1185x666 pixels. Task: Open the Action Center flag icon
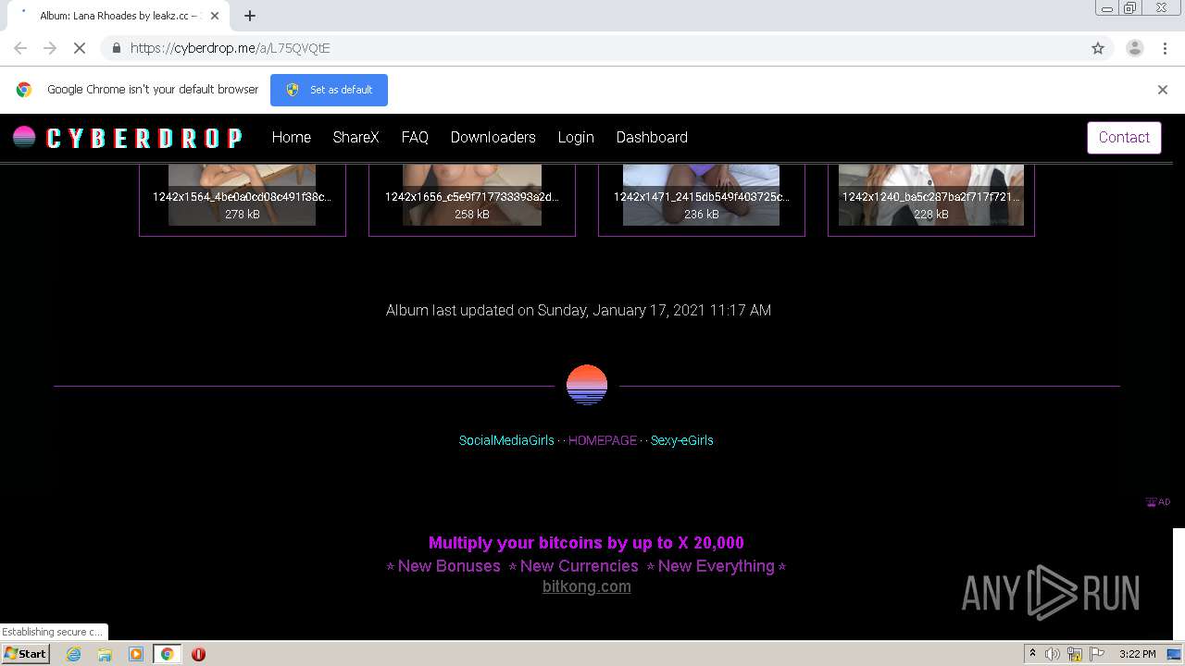pos(1097,654)
